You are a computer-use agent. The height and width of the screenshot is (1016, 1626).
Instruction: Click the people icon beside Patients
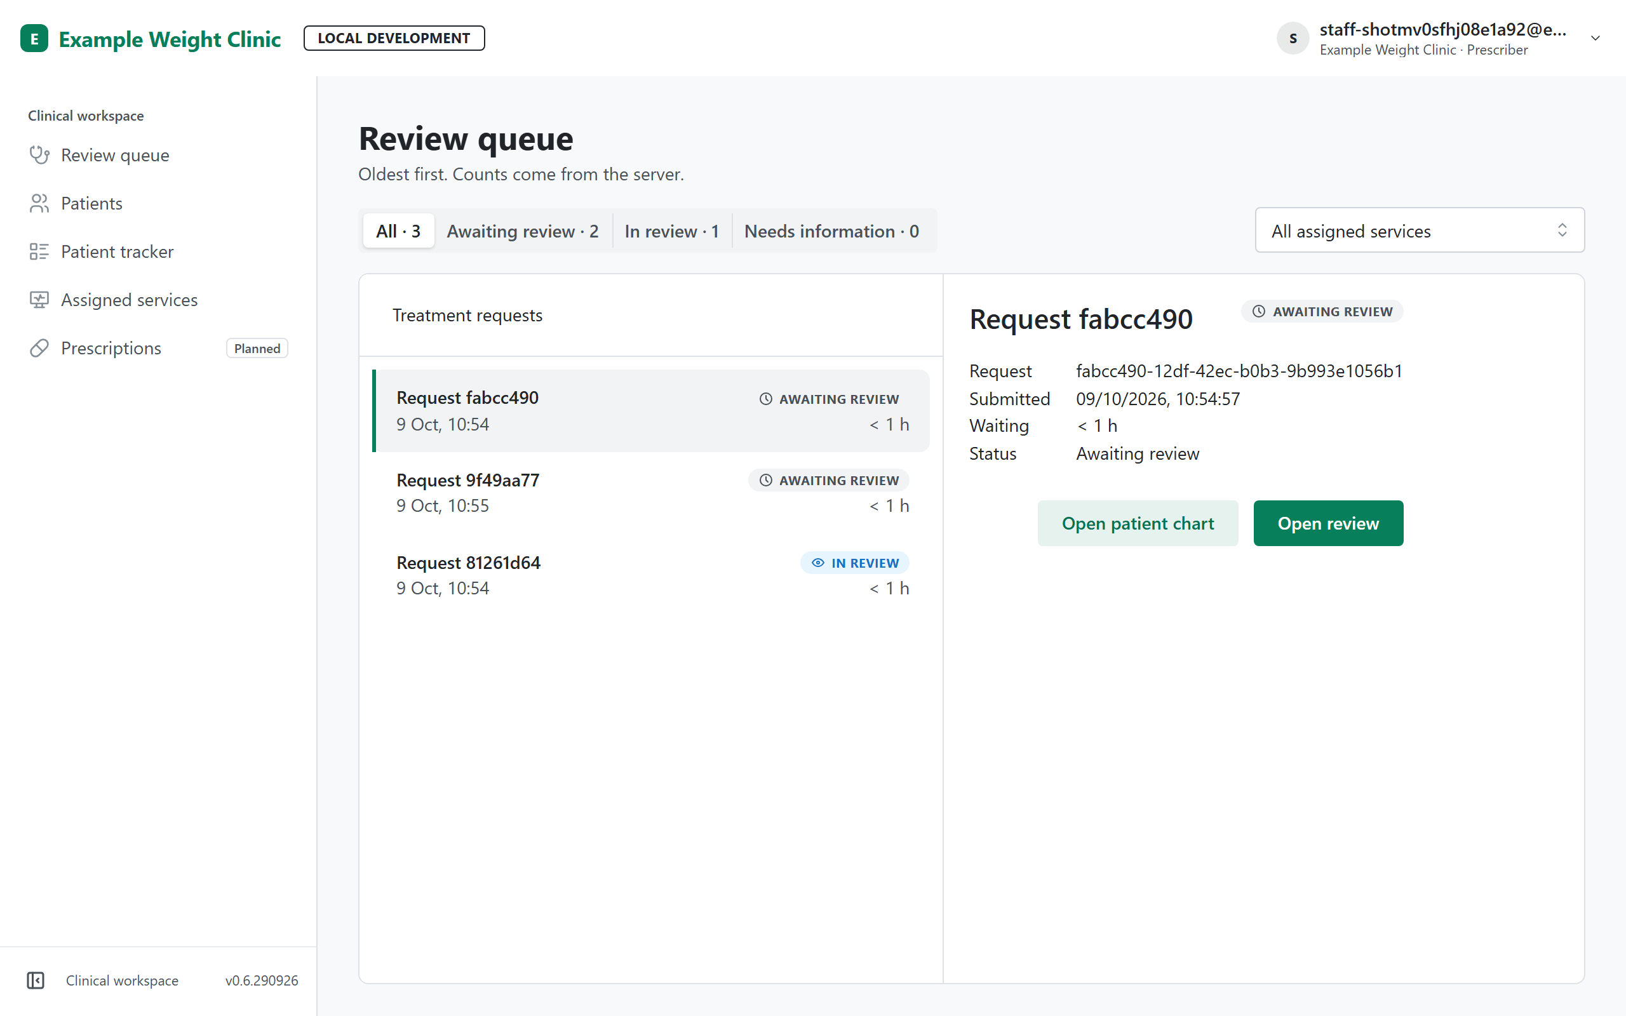click(x=39, y=204)
